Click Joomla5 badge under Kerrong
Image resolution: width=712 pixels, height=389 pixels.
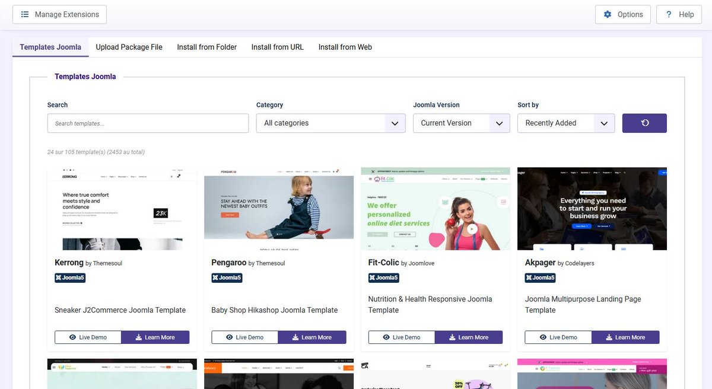click(70, 278)
